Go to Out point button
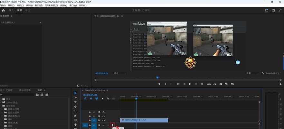Screen dimensions: 284x129 tap(202, 84)
